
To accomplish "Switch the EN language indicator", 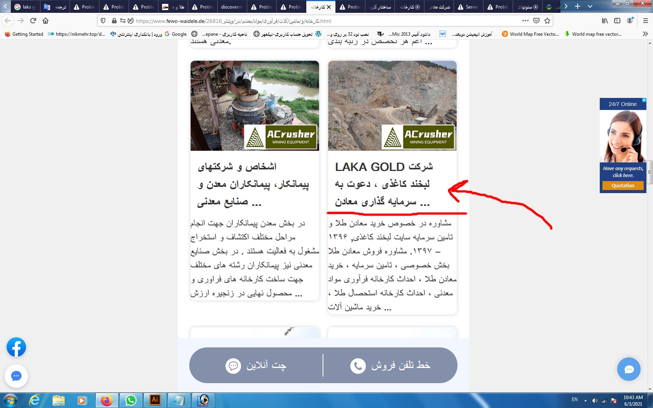I will [574, 399].
